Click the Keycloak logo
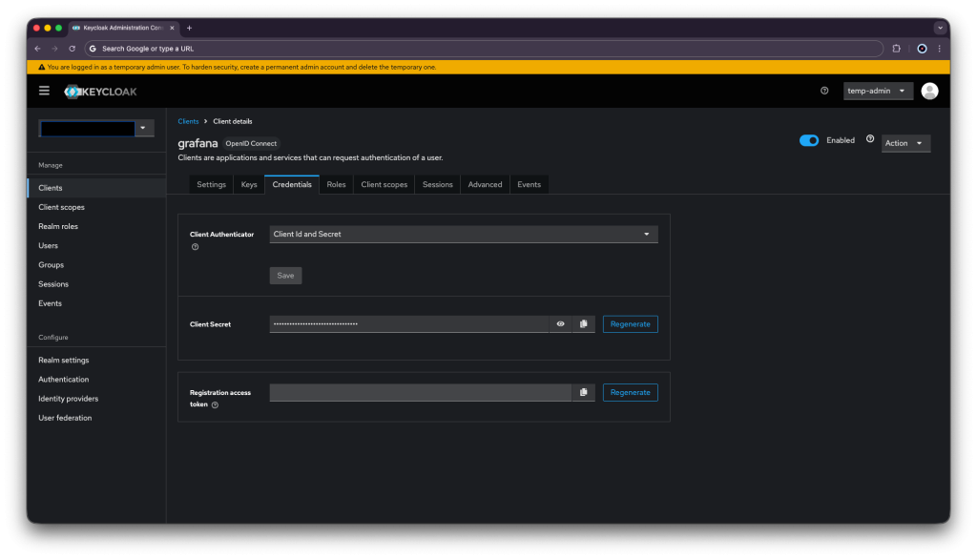This screenshot has width=977, height=559. click(x=100, y=92)
